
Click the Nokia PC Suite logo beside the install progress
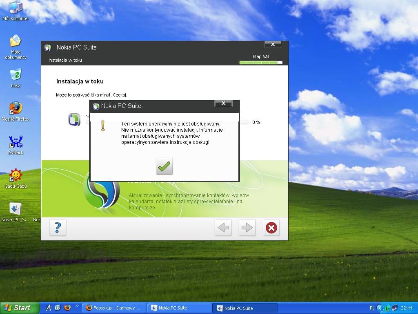click(x=74, y=120)
